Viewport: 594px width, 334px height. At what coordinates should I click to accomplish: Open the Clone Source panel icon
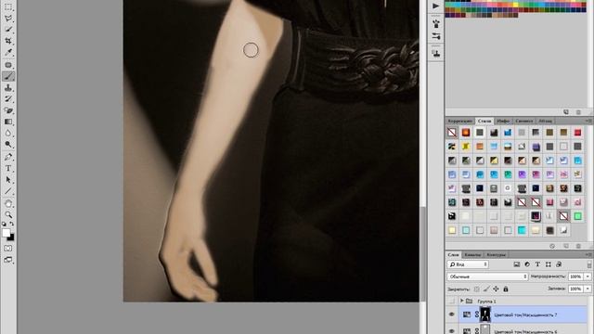click(x=436, y=54)
